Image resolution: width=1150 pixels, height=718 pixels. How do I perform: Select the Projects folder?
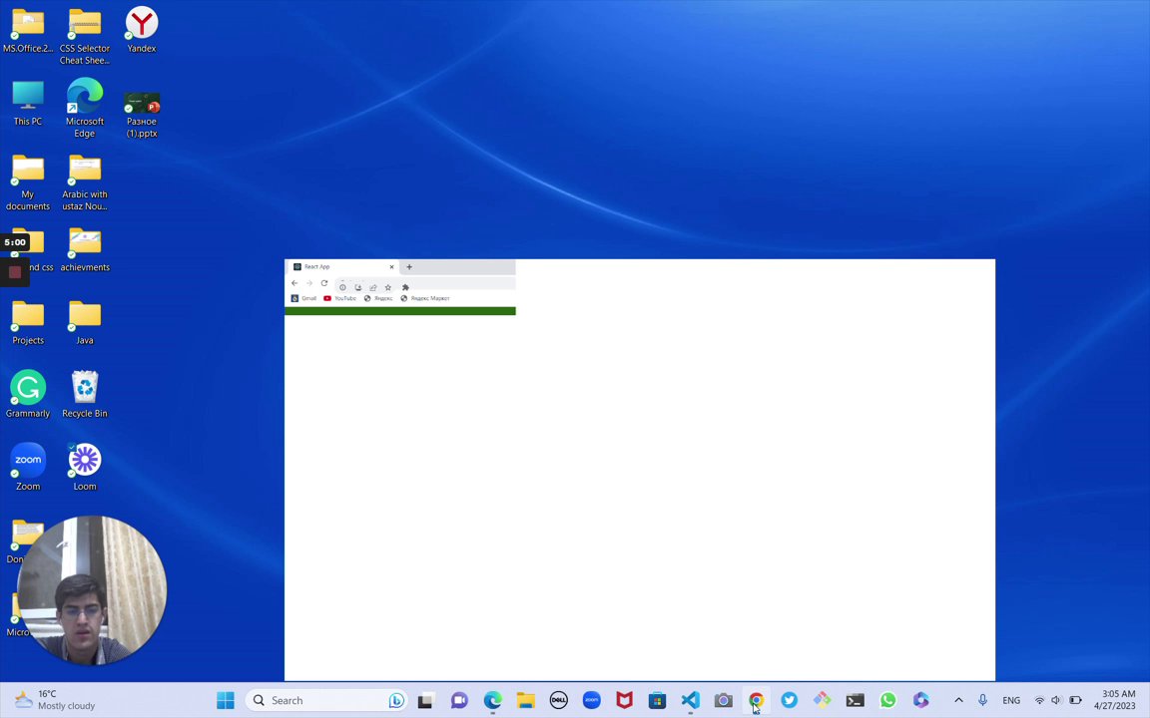[28, 322]
